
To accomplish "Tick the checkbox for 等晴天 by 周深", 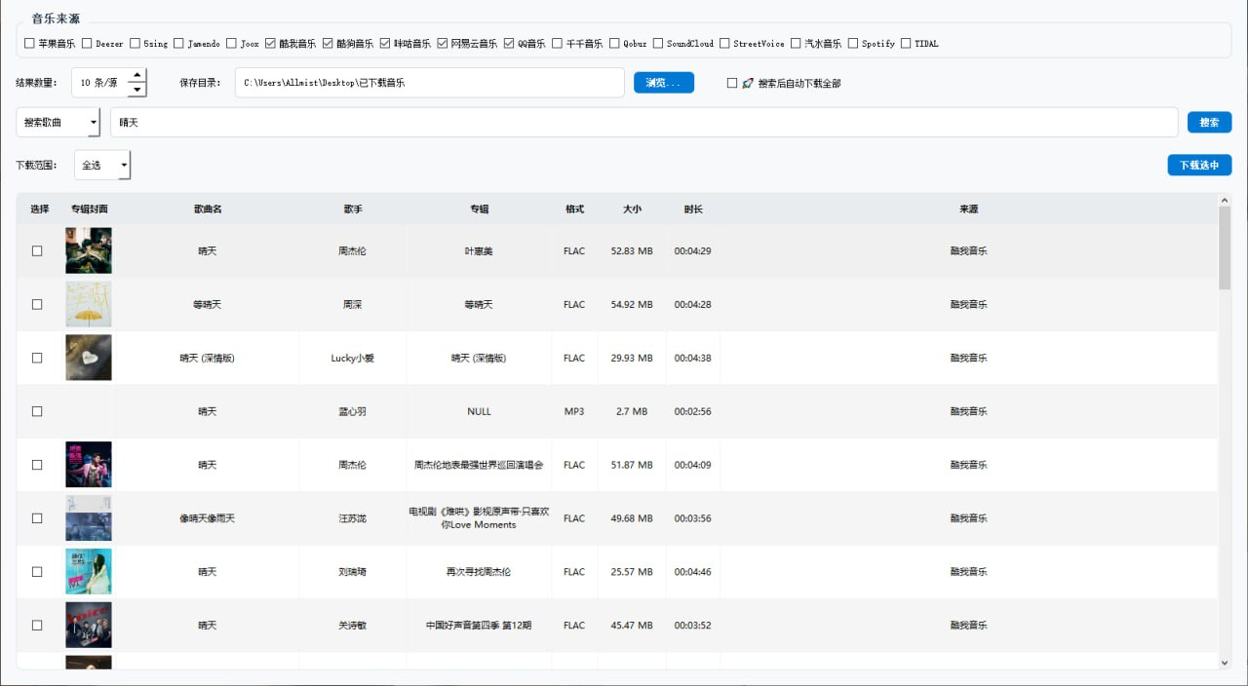I will tap(37, 304).
